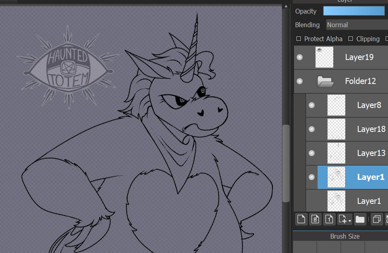
Task: Select the Layer19 name
Action: pyautogui.click(x=359, y=57)
